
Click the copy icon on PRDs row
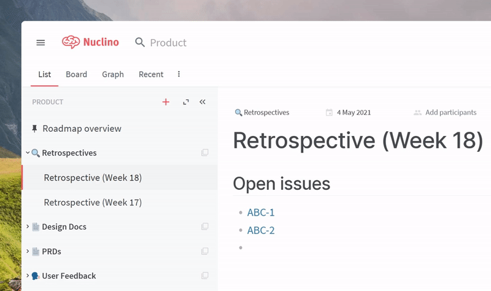[x=205, y=251]
